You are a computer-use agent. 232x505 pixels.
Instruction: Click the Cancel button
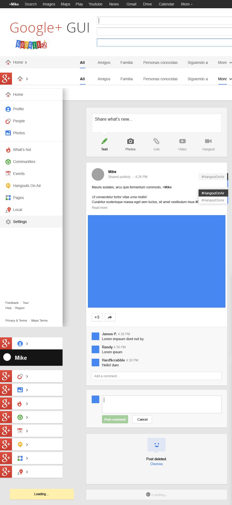click(x=142, y=419)
